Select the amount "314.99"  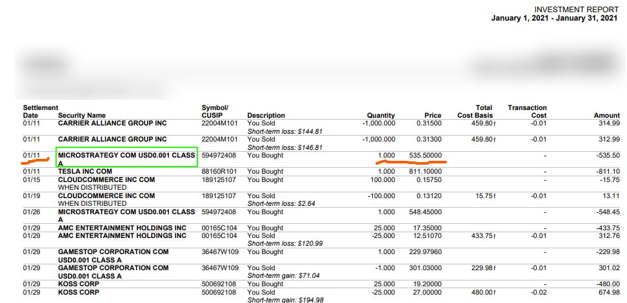[x=610, y=124]
